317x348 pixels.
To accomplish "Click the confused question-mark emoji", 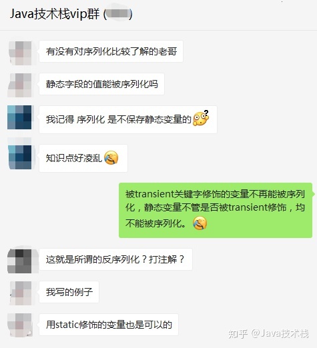I will click(x=201, y=118).
